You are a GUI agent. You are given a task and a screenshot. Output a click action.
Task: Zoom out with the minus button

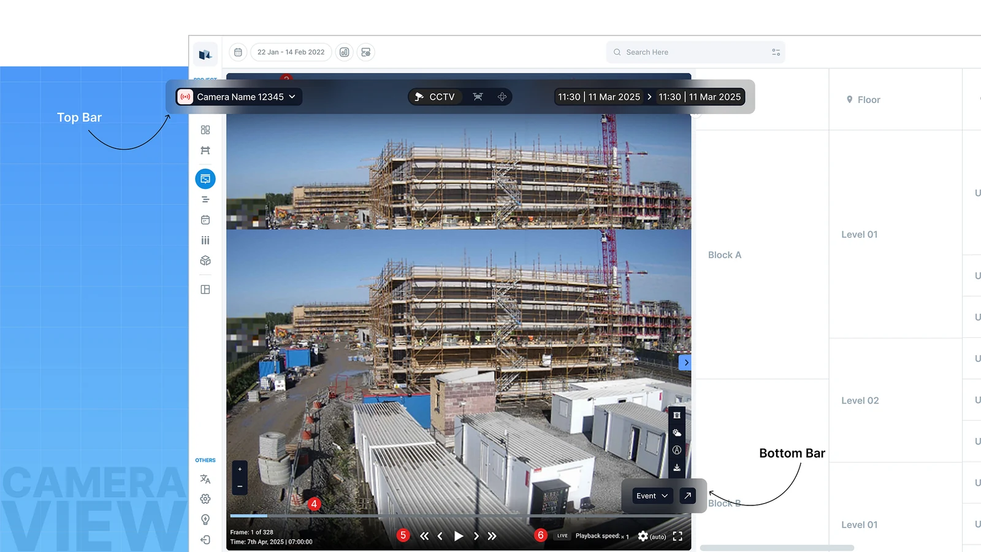tap(240, 486)
